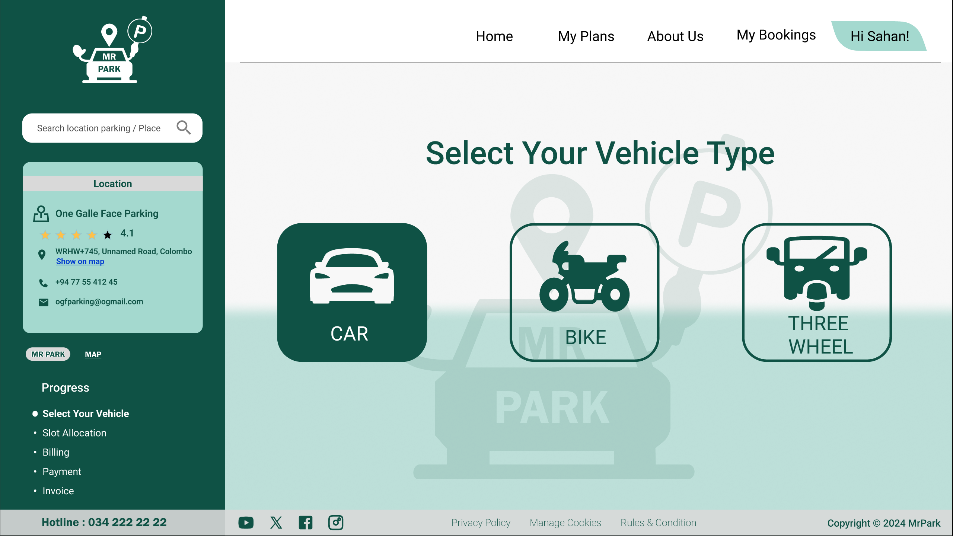Select the Payment progress step
The image size is (953, 536).
pos(62,471)
